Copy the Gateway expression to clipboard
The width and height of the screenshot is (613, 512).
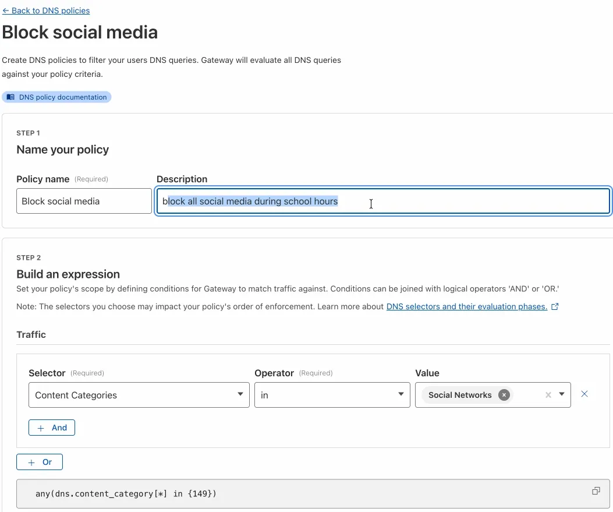595,490
